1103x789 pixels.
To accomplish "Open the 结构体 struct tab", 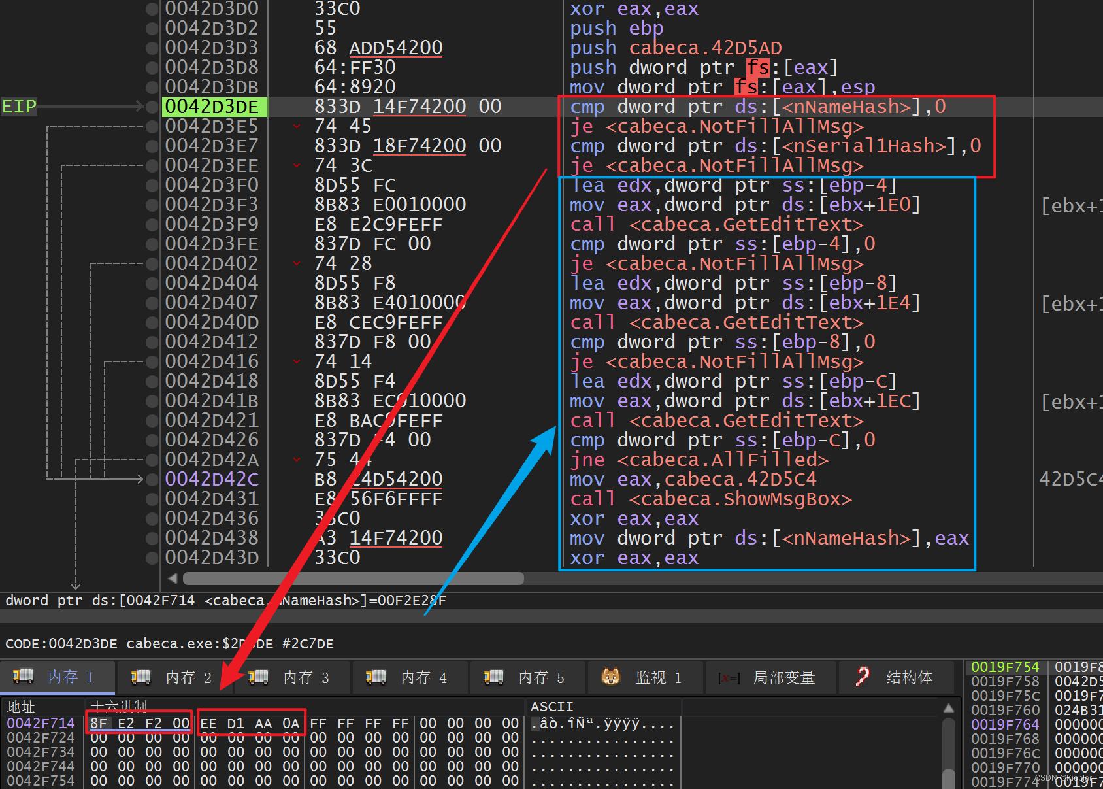I will pyautogui.click(x=897, y=677).
